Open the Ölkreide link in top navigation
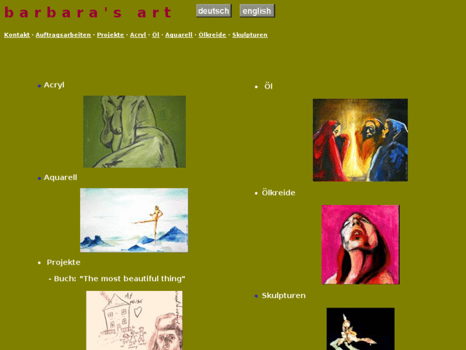The height and width of the screenshot is (350, 466). point(212,35)
